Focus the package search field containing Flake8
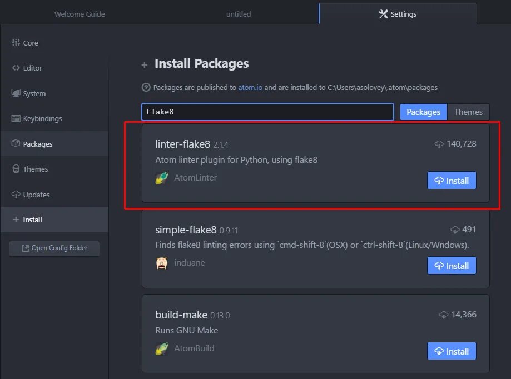The image size is (511, 379). pos(267,112)
